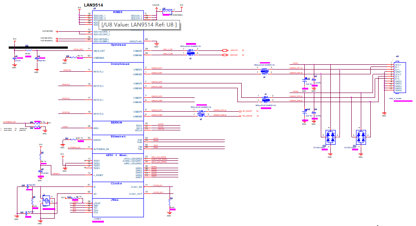Click the VDD18CORE_1 pin label
The image size is (416, 226).
point(101,32)
